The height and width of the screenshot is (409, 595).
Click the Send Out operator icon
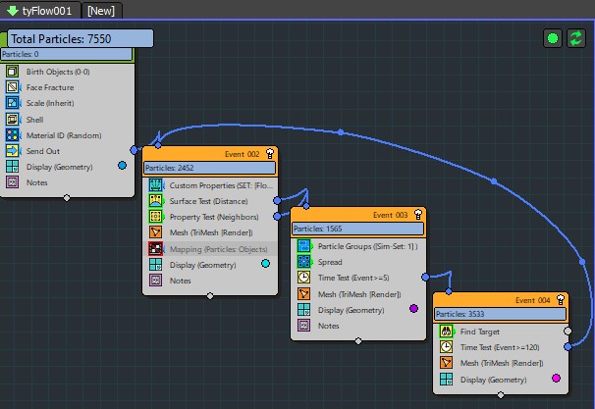(x=12, y=151)
